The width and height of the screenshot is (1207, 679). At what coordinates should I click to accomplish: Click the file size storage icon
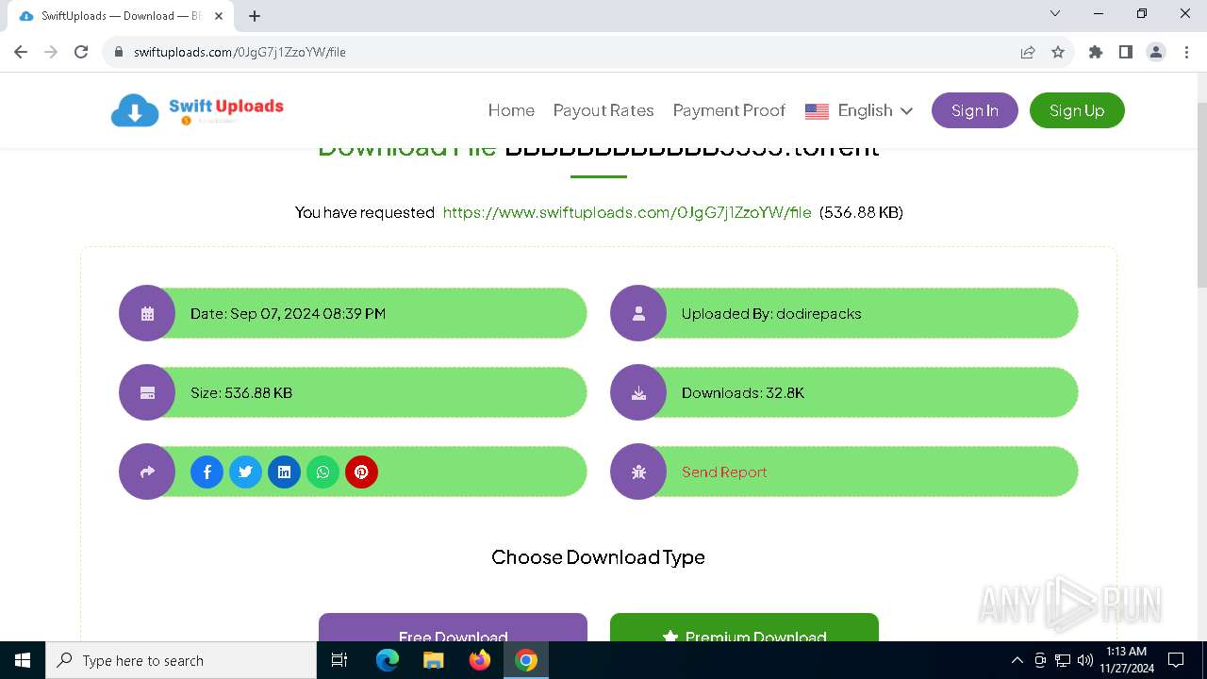click(147, 392)
